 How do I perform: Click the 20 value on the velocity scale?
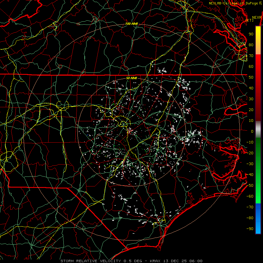tap(251, 110)
